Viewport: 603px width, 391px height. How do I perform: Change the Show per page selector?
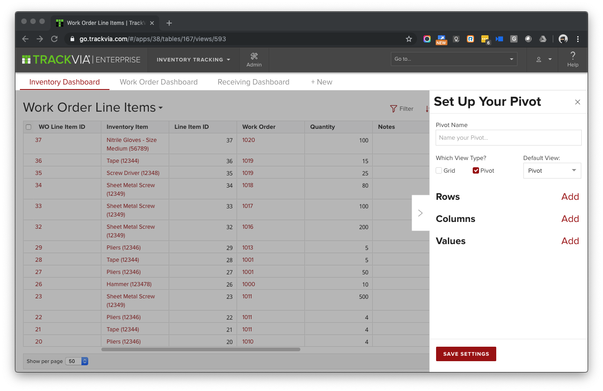pyautogui.click(x=77, y=361)
